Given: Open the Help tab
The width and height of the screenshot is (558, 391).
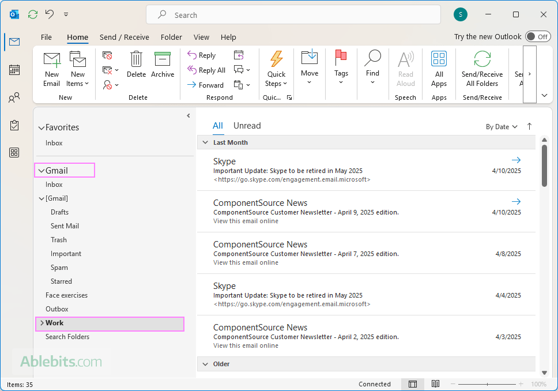Looking at the screenshot, I should coord(228,37).
